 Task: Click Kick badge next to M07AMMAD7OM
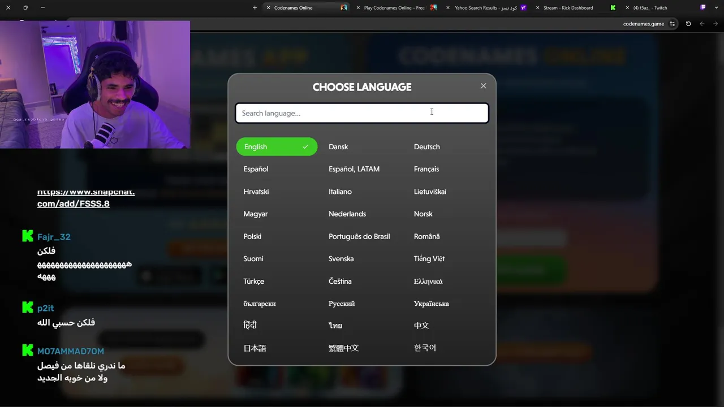tap(27, 350)
